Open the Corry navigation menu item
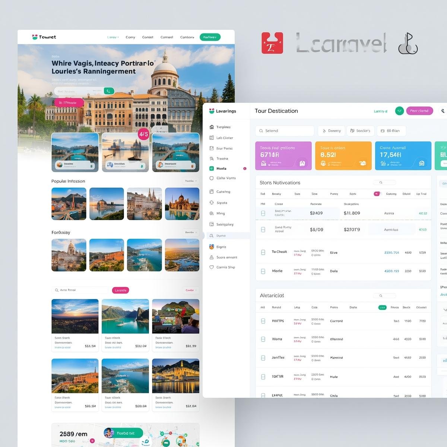The width and height of the screenshot is (447, 447). point(130,37)
